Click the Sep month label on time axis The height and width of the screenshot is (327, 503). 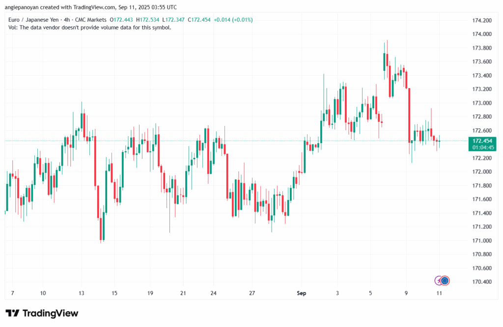tap(302, 293)
